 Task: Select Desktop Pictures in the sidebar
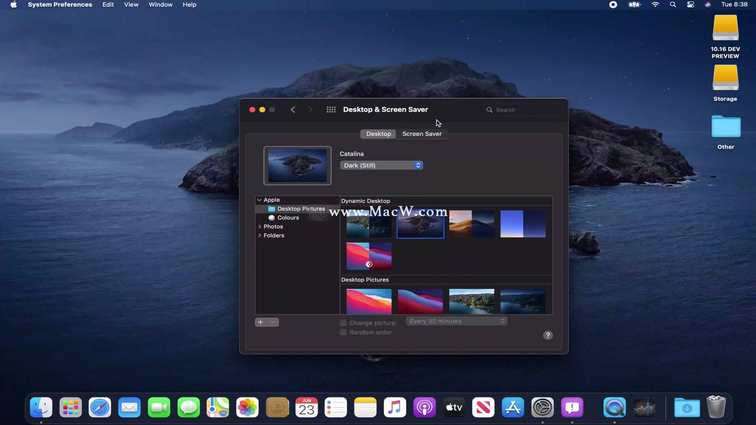[x=297, y=209]
